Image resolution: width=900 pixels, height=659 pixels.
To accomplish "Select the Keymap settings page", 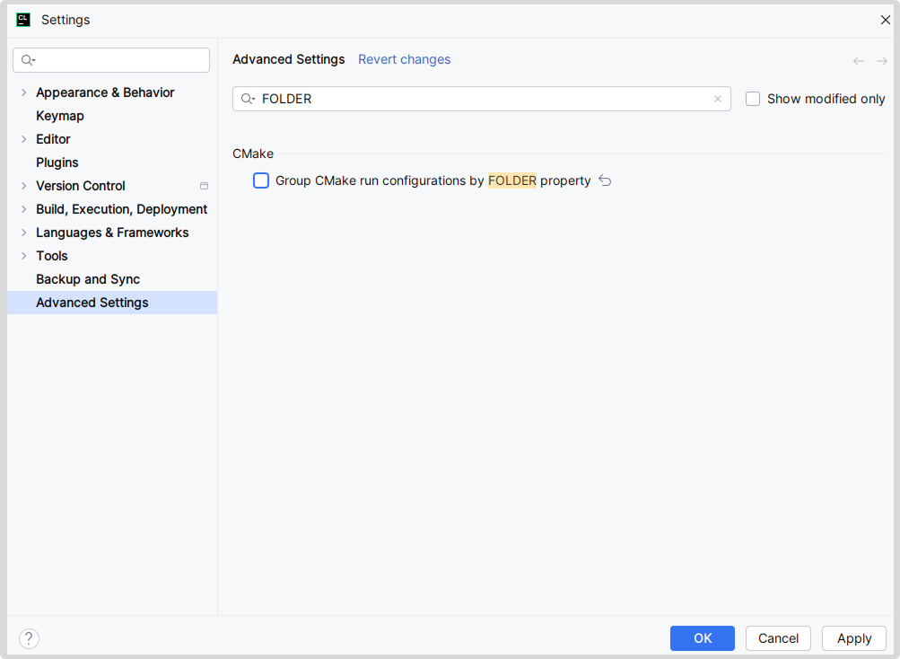I will click(x=60, y=116).
